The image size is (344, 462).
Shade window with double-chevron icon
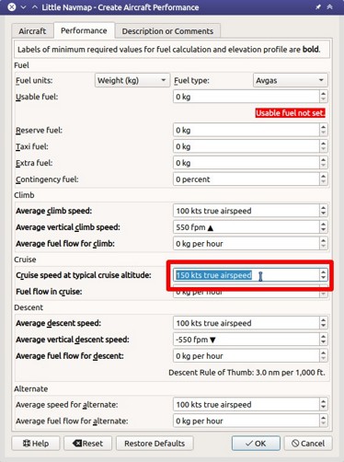[x=329, y=6]
